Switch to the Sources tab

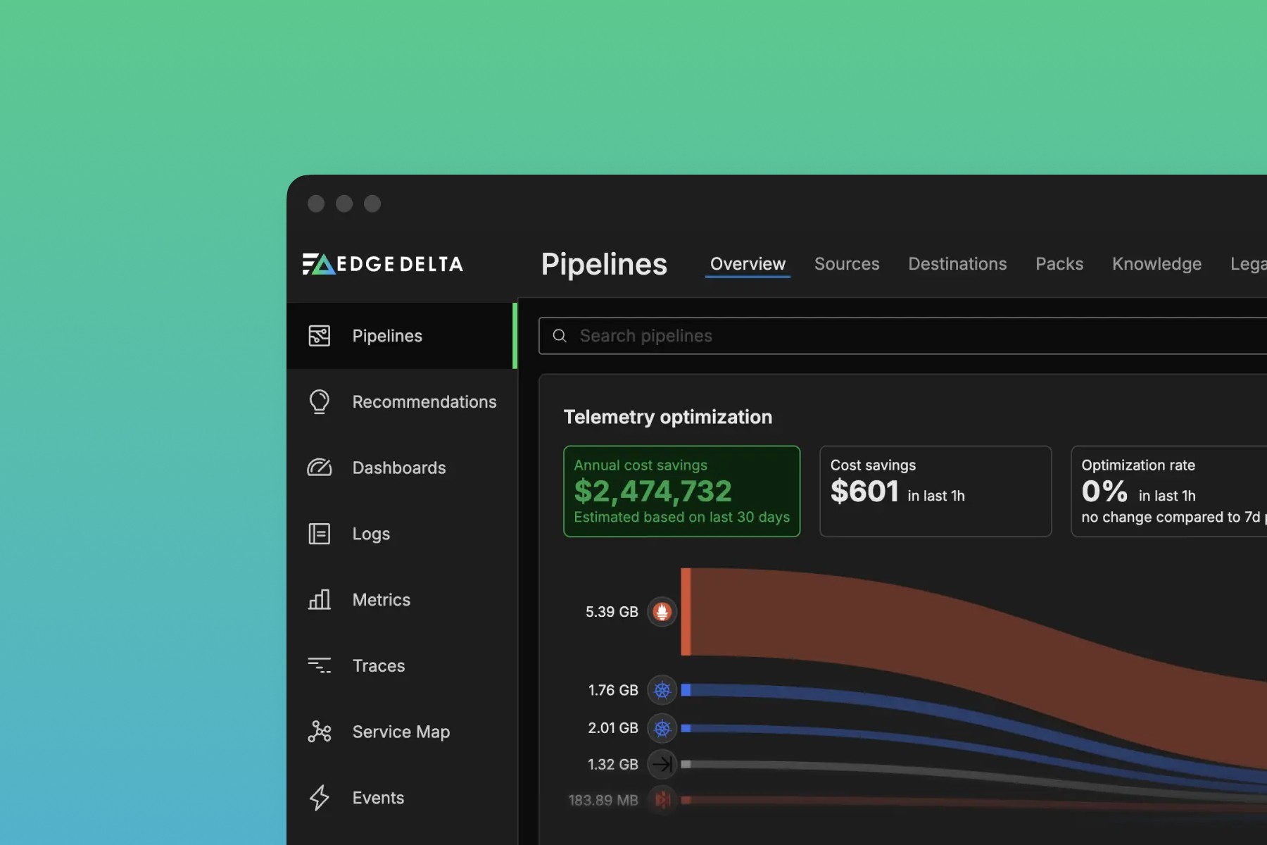tap(847, 264)
